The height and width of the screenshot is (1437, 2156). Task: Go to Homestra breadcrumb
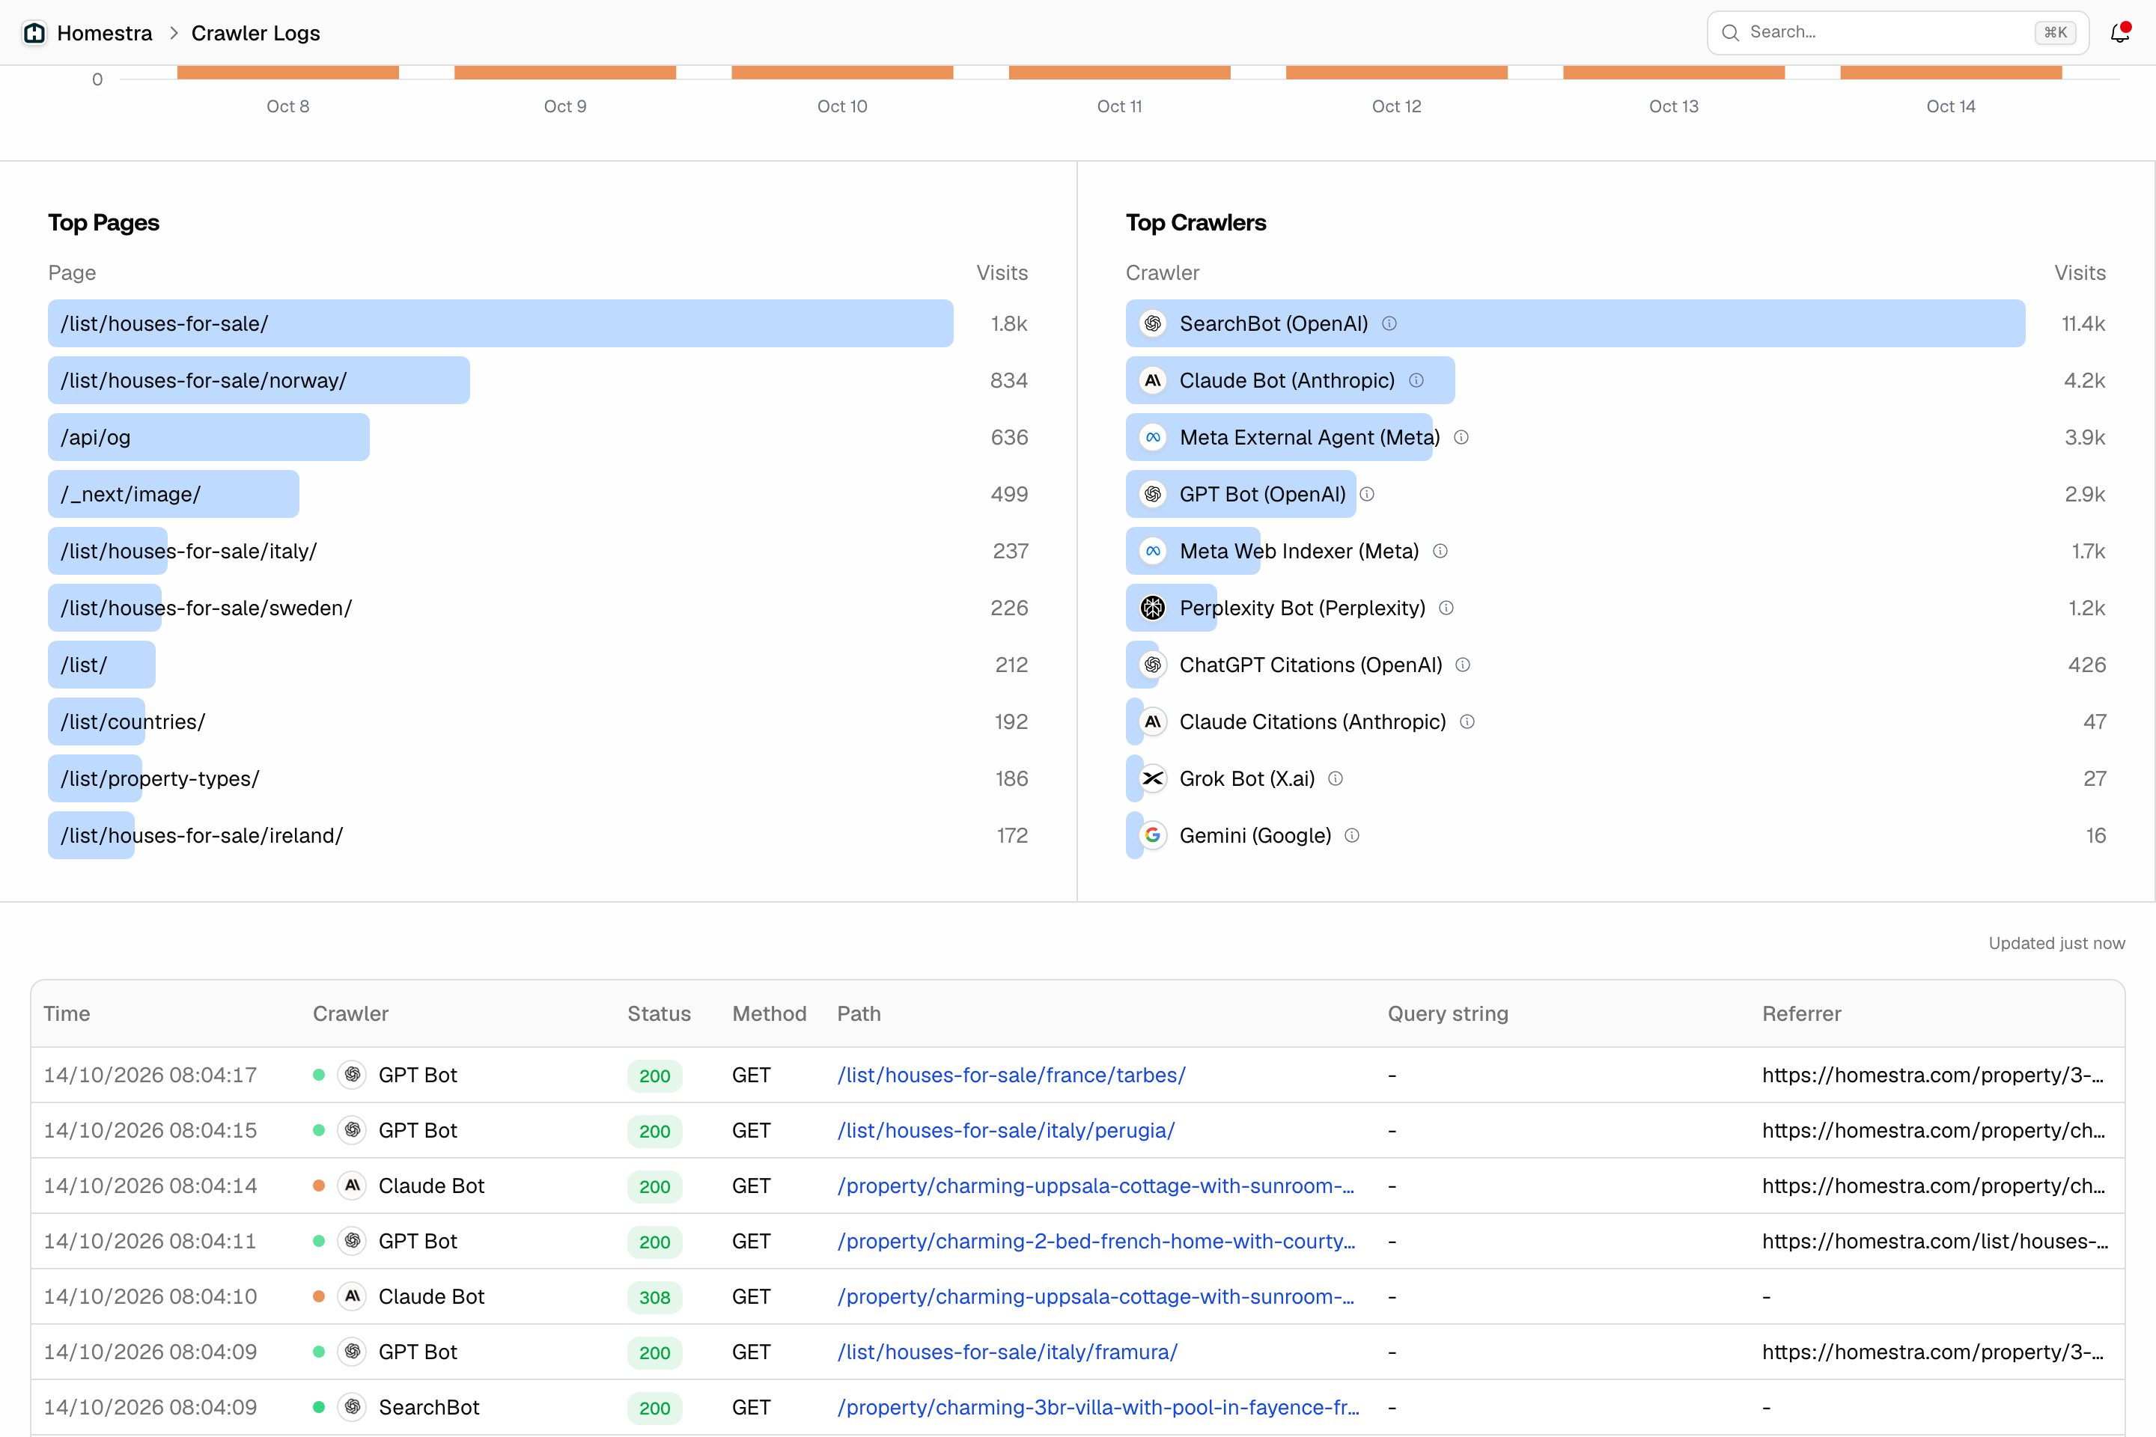click(105, 33)
